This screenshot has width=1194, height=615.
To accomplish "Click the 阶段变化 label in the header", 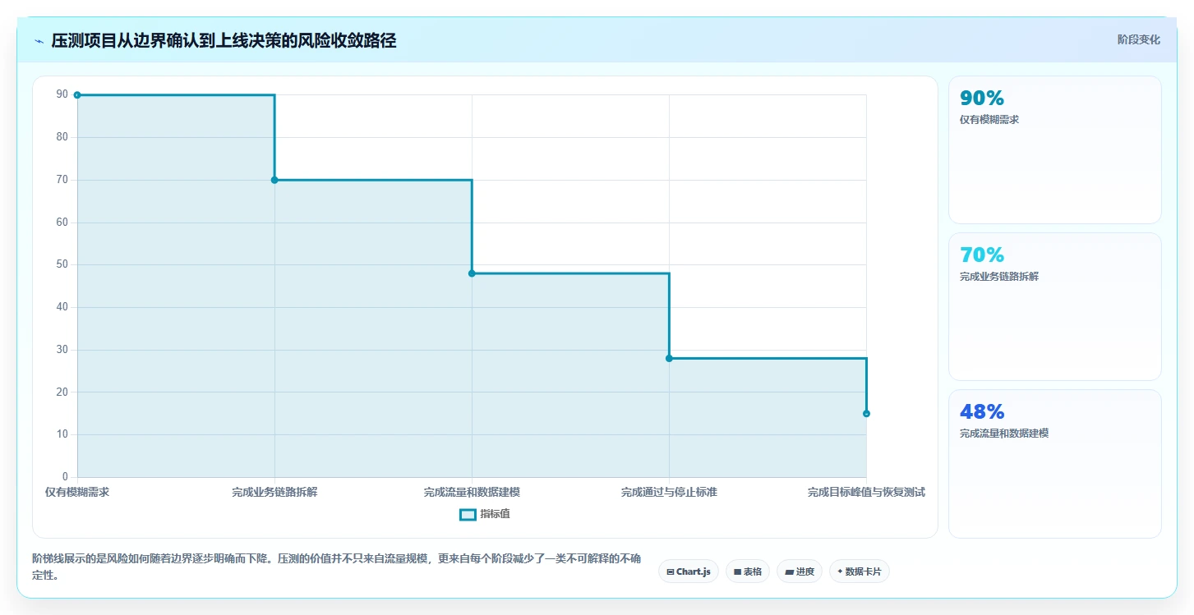I will point(1139,39).
